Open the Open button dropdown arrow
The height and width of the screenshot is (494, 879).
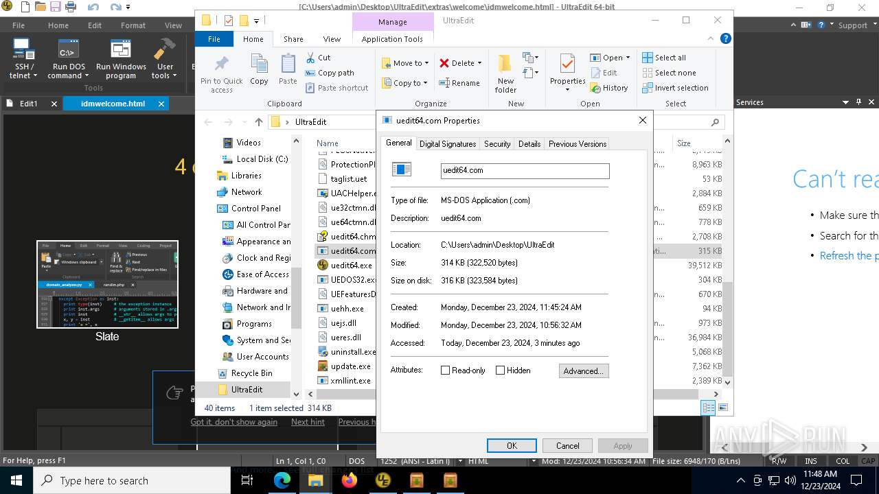pos(628,58)
